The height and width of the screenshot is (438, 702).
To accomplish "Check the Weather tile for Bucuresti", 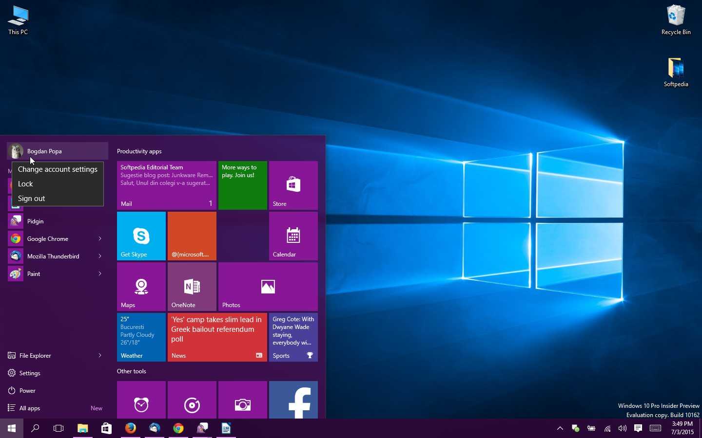I will coord(141,337).
